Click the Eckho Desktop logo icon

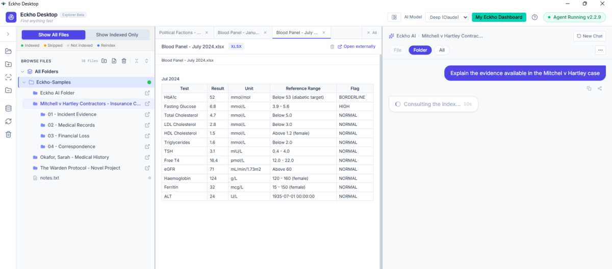point(11,17)
